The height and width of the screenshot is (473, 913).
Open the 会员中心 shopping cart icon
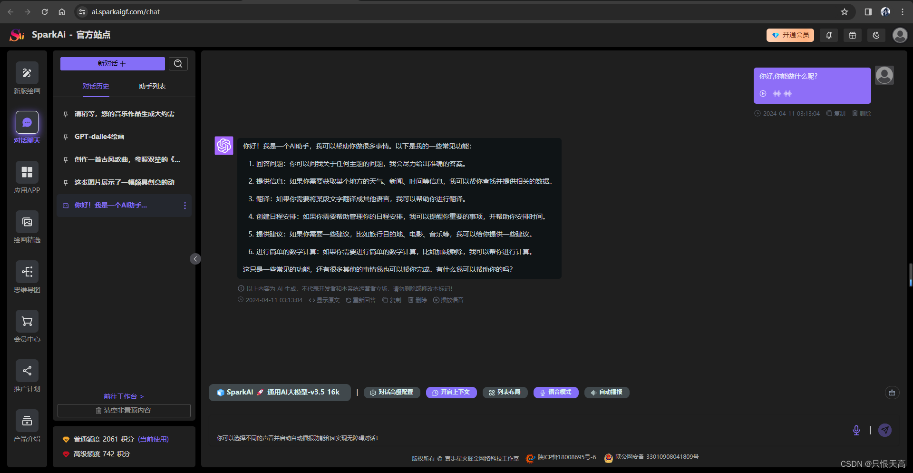point(27,322)
